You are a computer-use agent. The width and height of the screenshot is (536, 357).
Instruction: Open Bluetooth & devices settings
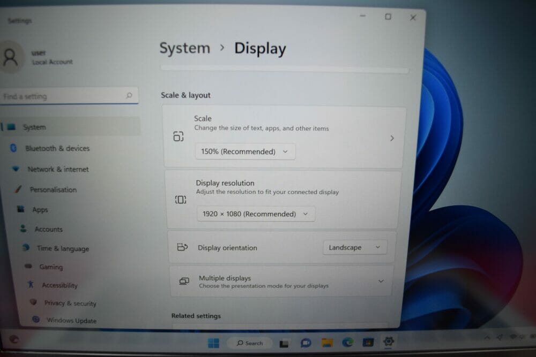(x=57, y=148)
